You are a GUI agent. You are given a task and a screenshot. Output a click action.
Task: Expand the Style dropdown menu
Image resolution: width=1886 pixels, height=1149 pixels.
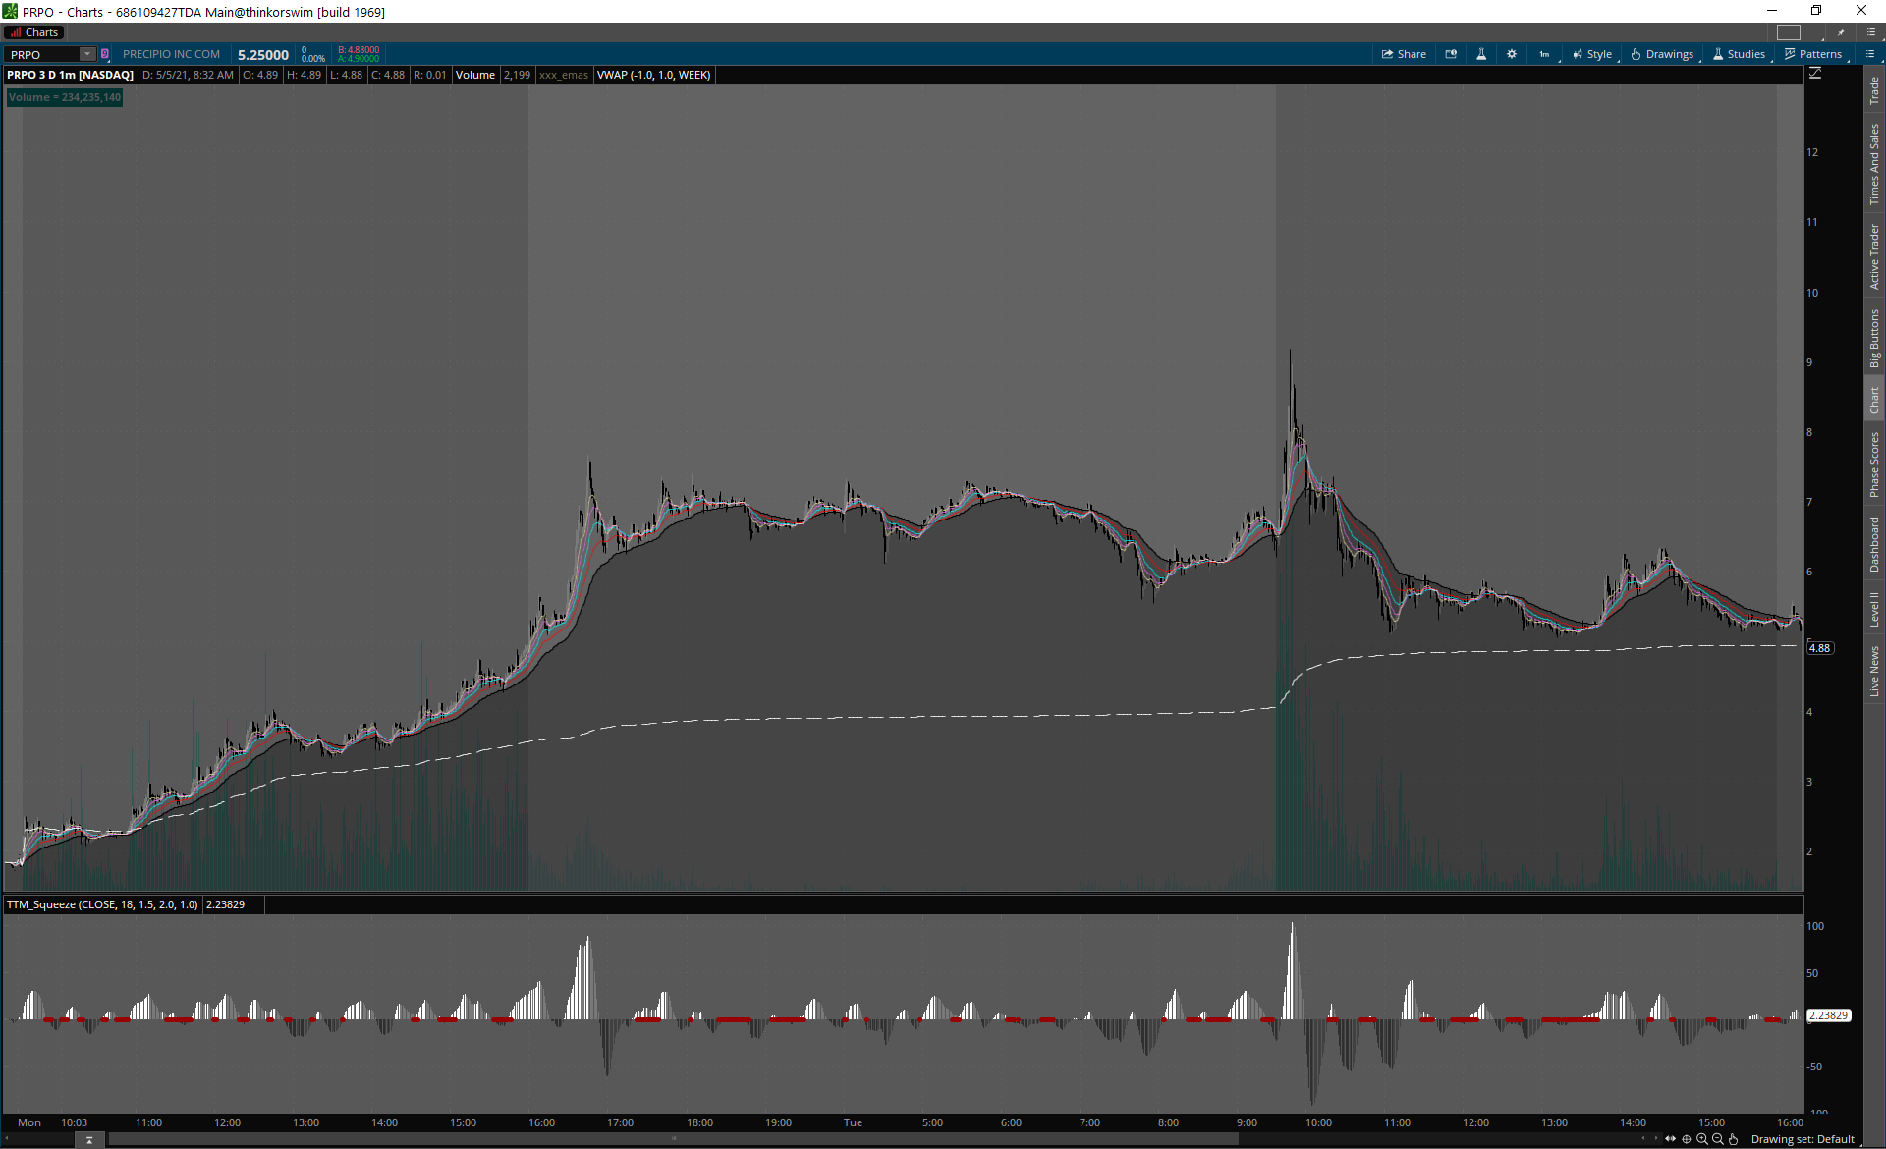(1592, 54)
